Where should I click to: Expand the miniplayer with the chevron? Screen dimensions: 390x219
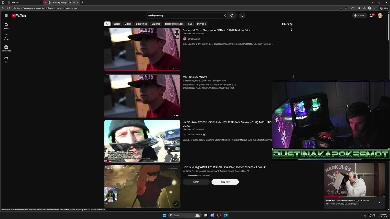coord(379,203)
